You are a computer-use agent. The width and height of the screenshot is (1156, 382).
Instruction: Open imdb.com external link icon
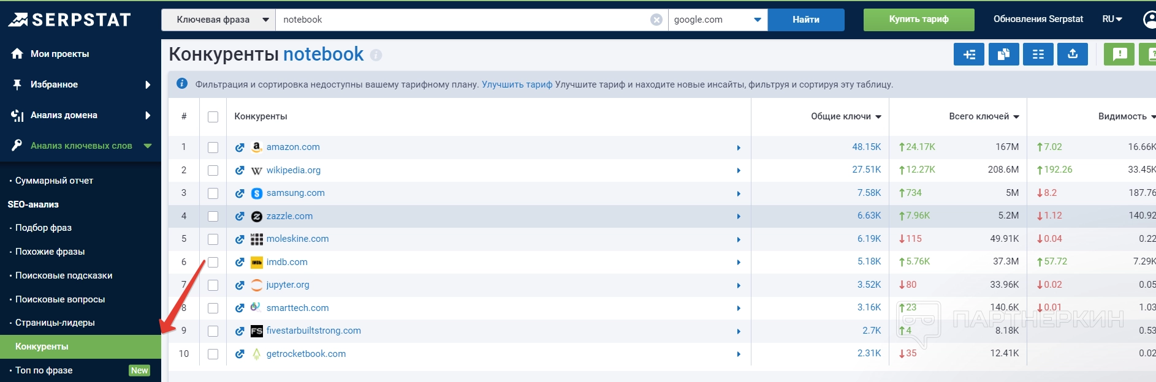coord(240,262)
